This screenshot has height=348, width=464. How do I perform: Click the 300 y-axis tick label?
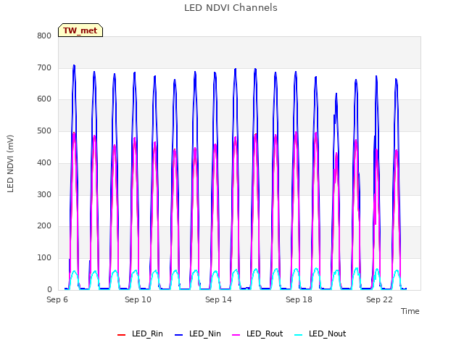[x=44, y=194]
